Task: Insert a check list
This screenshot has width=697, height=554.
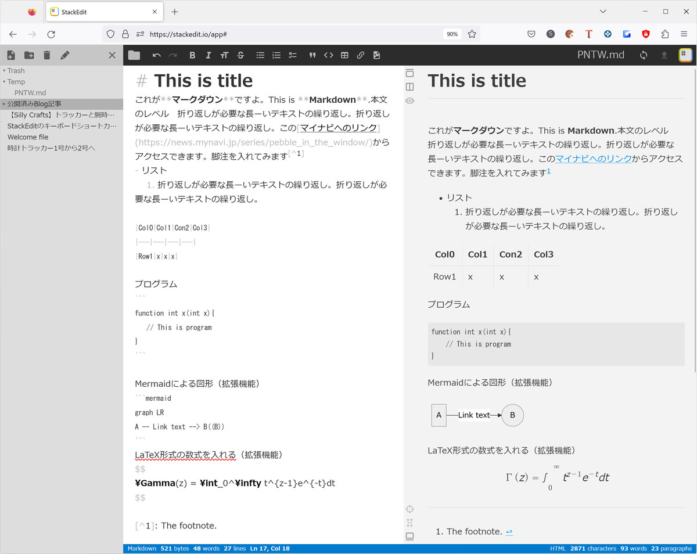Action: [293, 55]
